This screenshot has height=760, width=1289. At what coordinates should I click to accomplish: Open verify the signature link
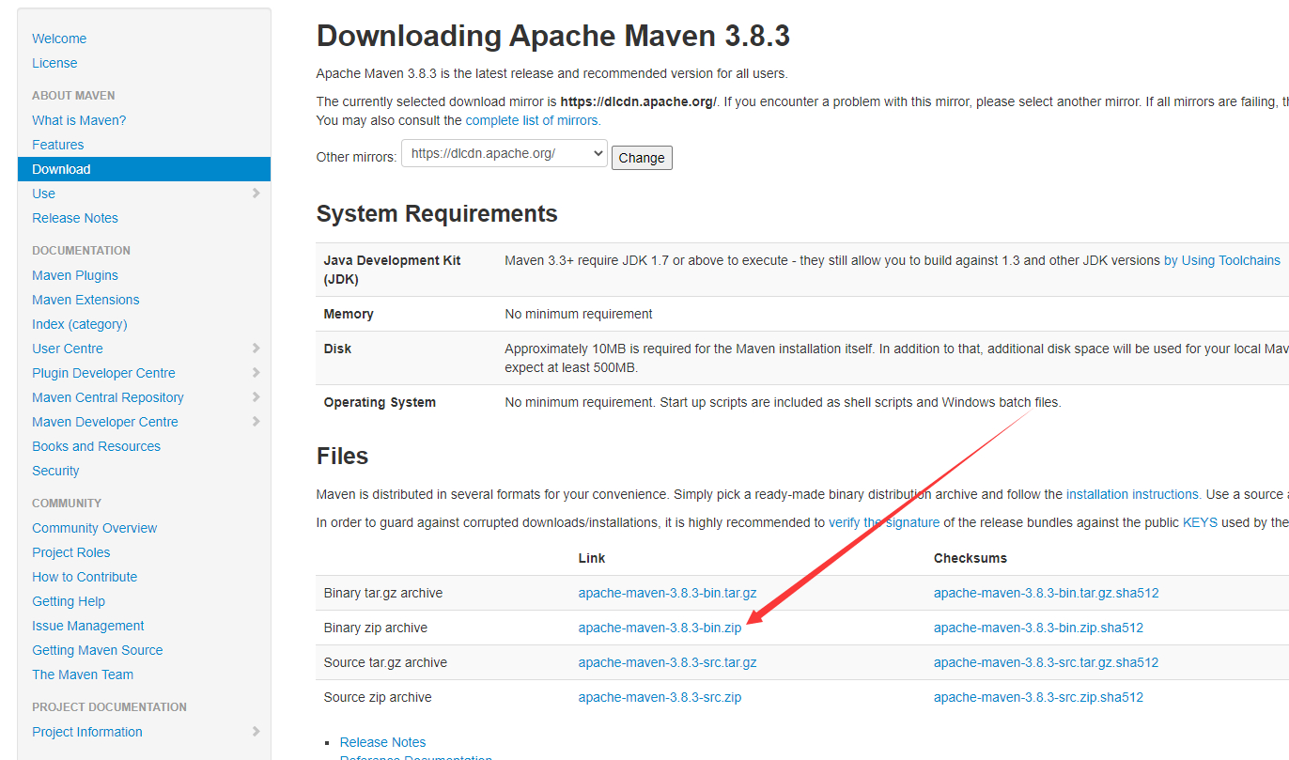[884, 522]
